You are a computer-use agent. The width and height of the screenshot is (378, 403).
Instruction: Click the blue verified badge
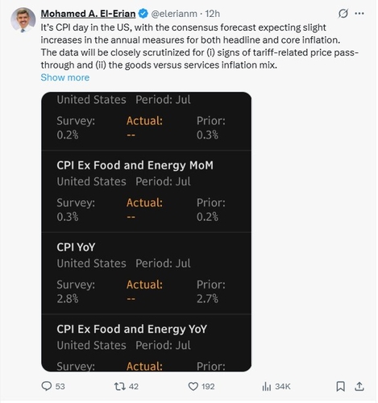143,14
